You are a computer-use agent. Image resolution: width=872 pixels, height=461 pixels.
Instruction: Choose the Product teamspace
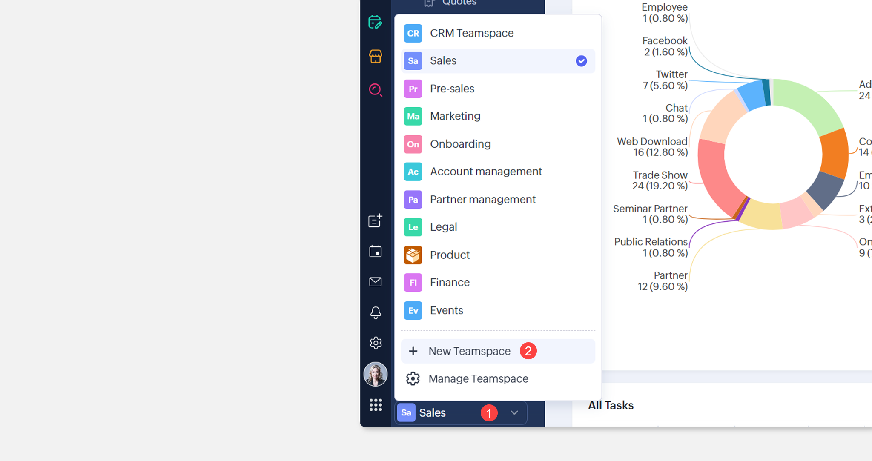click(450, 255)
